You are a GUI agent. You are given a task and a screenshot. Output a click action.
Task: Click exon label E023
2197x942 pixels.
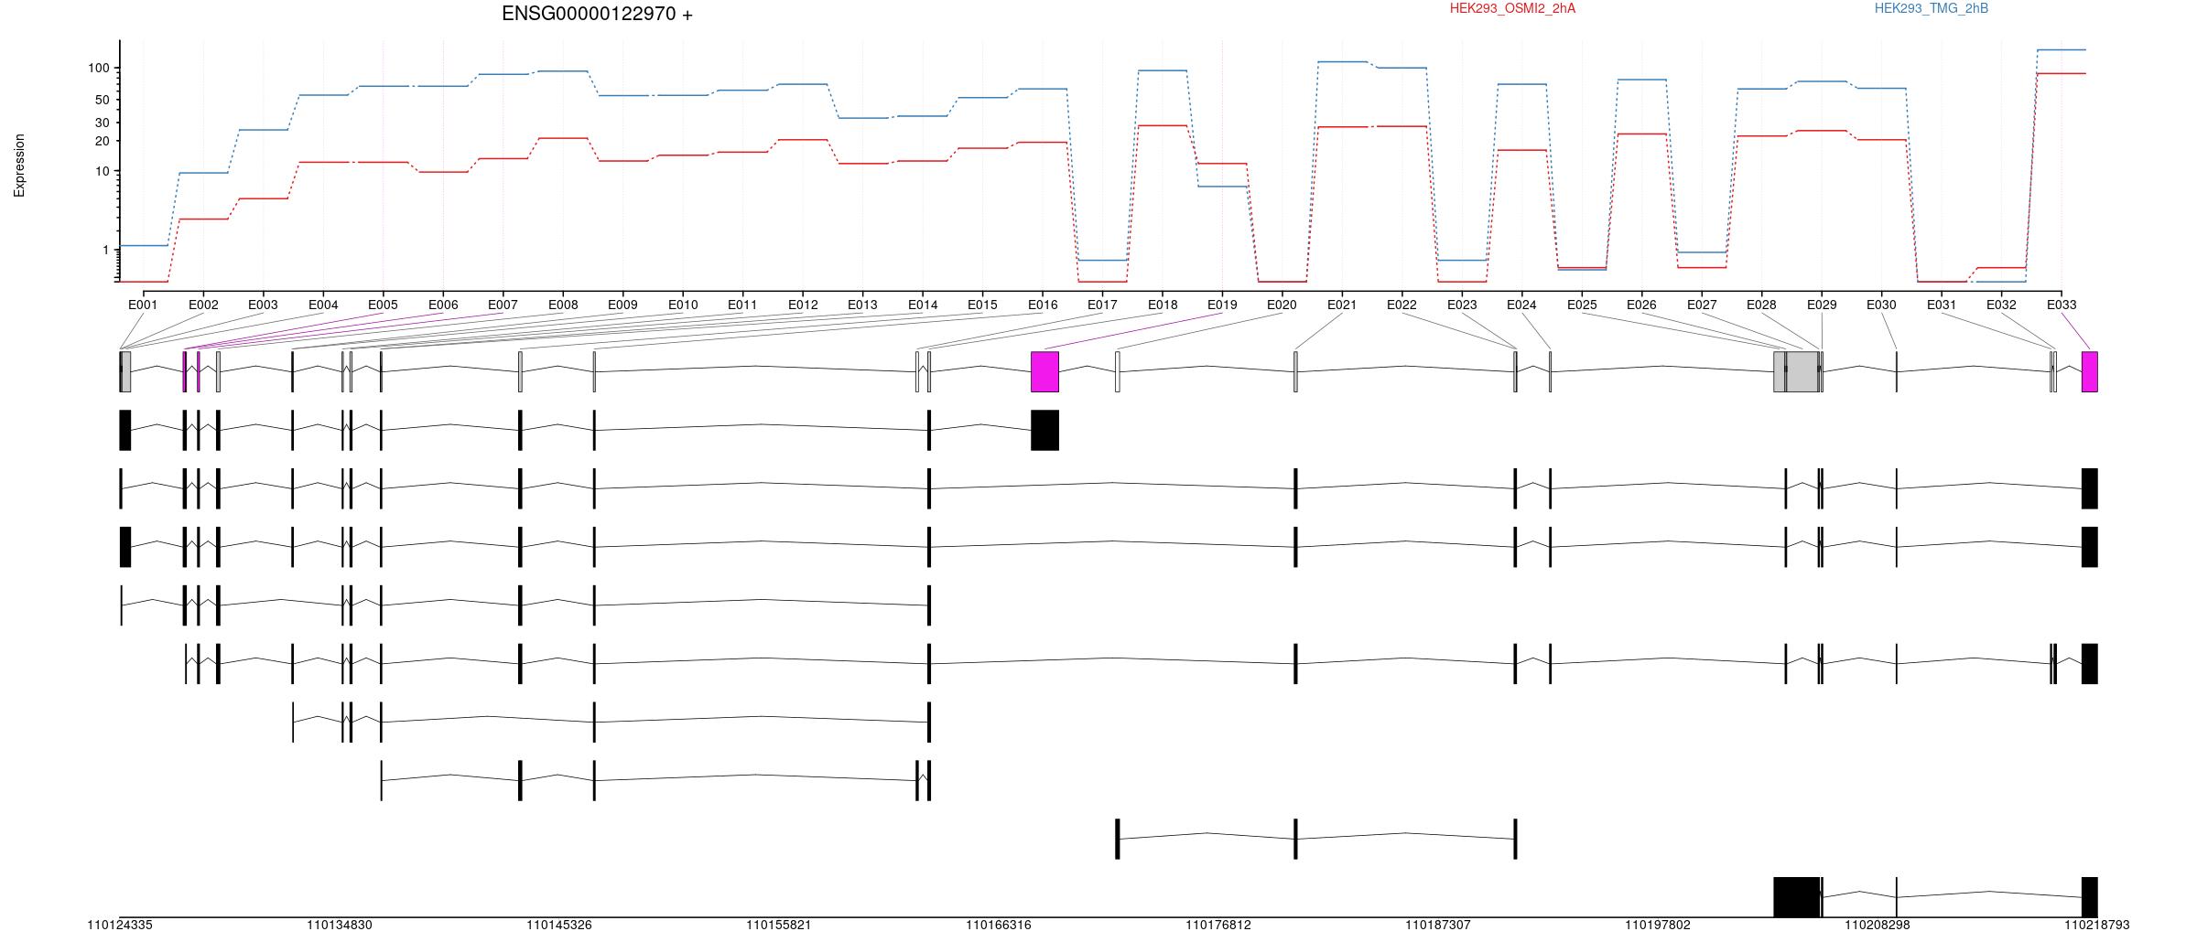1462,305
